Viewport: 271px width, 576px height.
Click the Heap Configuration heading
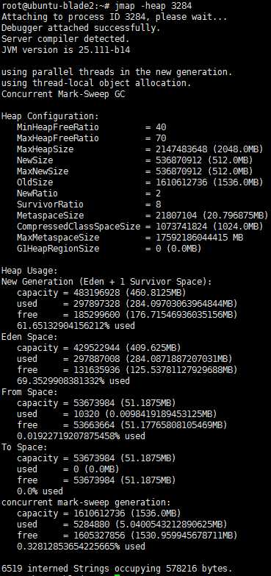pyautogui.click(x=50, y=116)
